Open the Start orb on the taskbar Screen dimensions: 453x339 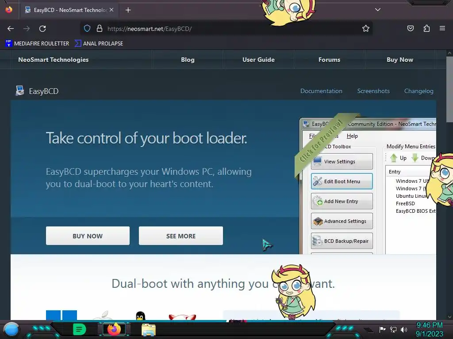pos(11,329)
